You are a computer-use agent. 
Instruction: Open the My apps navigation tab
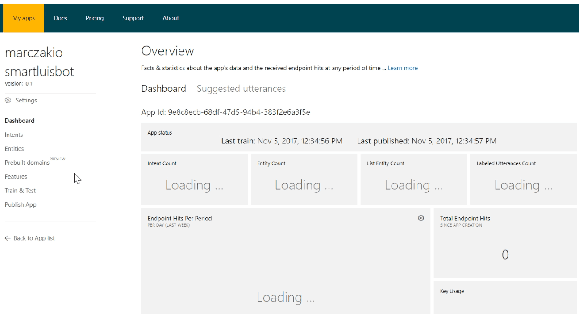click(24, 18)
